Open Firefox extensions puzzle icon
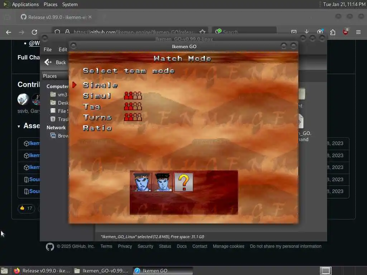 click(333, 32)
